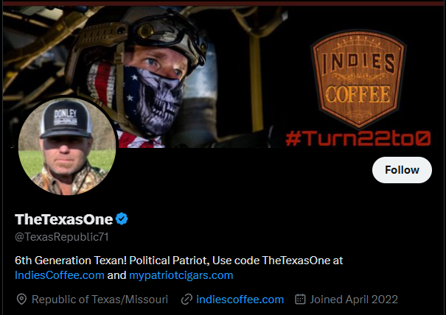This screenshot has width=446, height=315.
Task: Click the Indies Coffee logo in the banner
Action: click(x=358, y=79)
